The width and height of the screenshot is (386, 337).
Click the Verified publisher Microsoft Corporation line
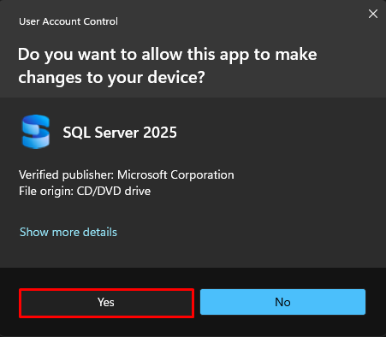click(127, 174)
